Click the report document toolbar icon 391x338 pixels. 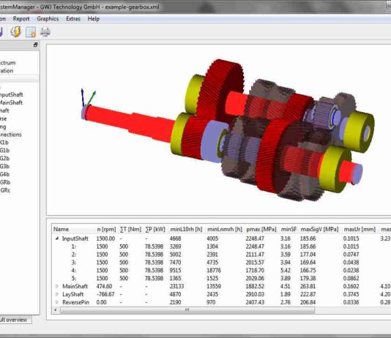click(31, 32)
